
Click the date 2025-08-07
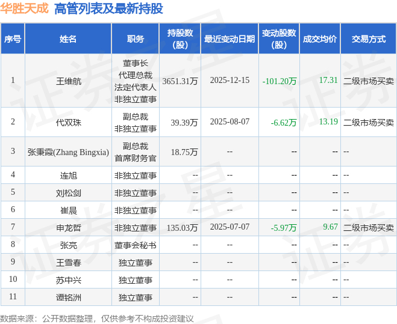230,122
